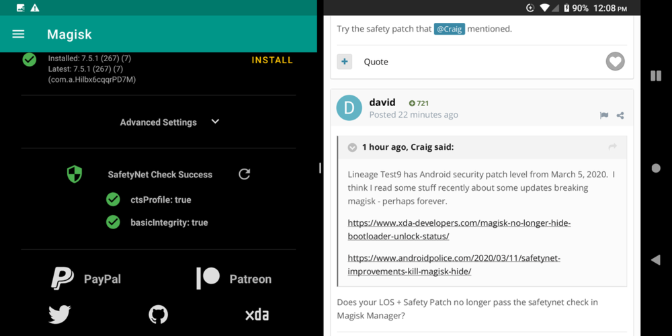Tap the 'ctsProfile: true' text

pos(161,200)
